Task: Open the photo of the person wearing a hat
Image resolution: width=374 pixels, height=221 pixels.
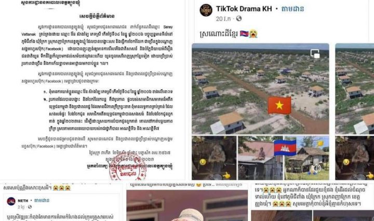Action: pyautogui.click(x=187, y=205)
